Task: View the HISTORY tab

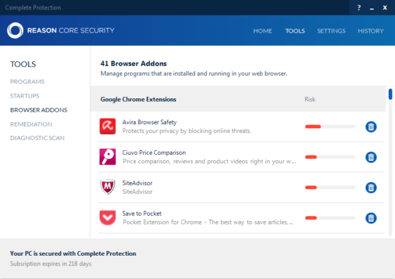Action: (370, 31)
